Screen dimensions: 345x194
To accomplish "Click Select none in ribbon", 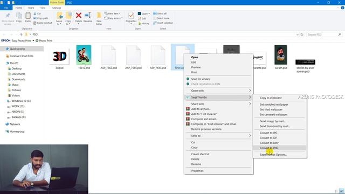I will (x=161, y=18).
